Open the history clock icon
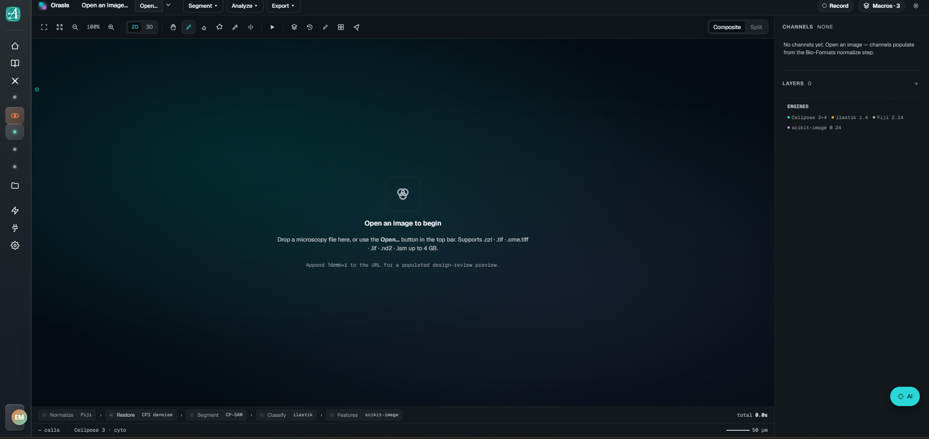This screenshot has height=439, width=929. (310, 27)
